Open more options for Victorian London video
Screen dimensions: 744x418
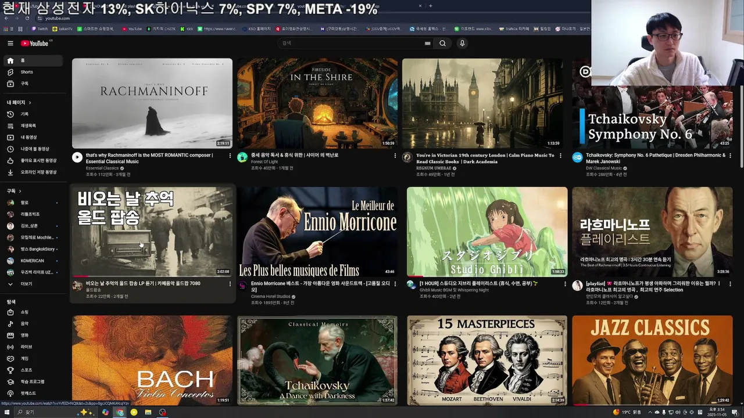pos(560,156)
